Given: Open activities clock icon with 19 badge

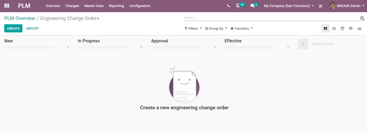Looking at the screenshot, I should pos(240,5).
